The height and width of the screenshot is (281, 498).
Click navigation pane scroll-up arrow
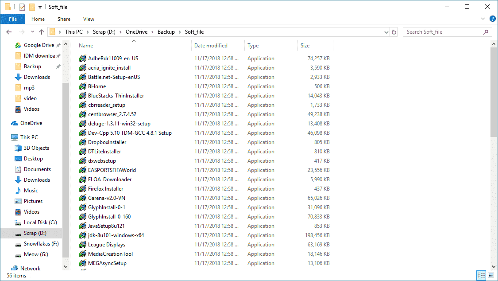coord(66,44)
